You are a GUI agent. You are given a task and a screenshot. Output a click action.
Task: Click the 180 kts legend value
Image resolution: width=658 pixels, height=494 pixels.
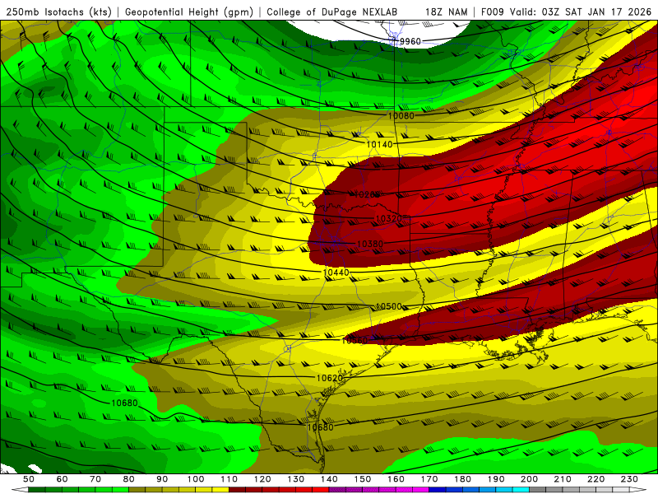coord(462,479)
